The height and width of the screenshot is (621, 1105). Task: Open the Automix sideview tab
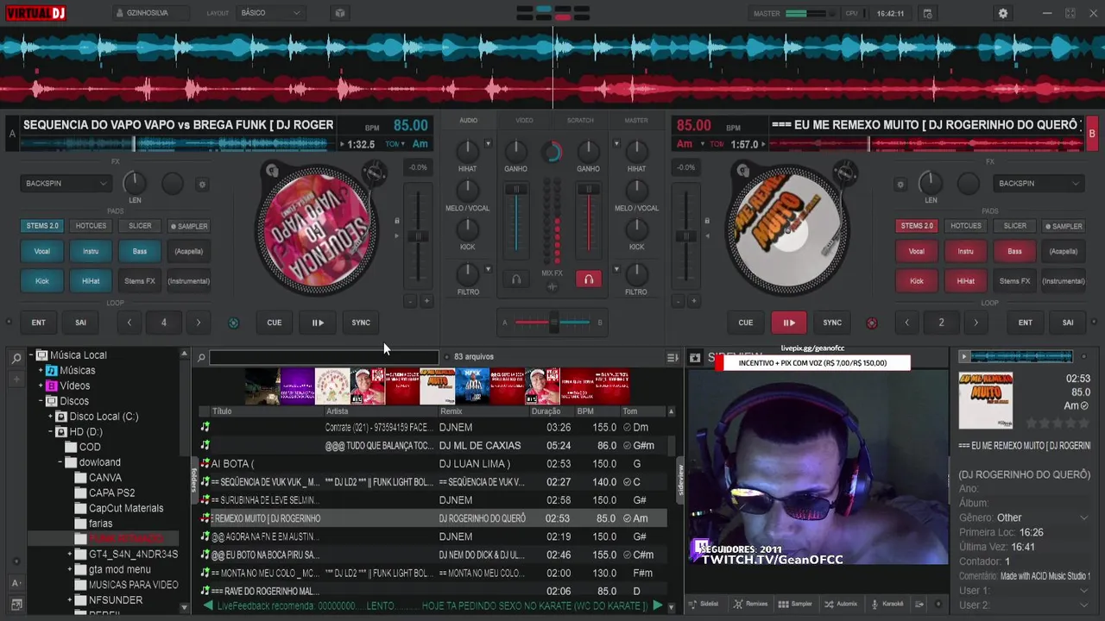841,604
